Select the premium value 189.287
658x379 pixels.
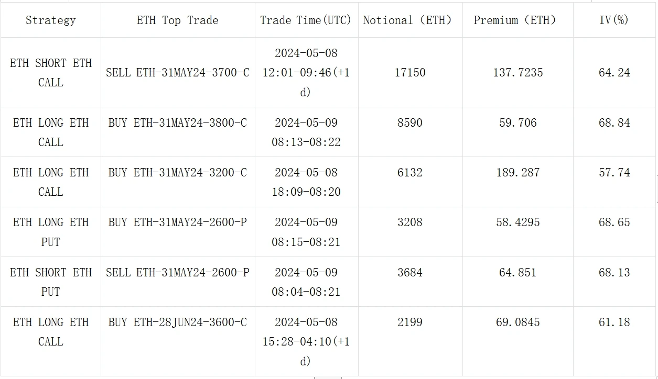(518, 173)
